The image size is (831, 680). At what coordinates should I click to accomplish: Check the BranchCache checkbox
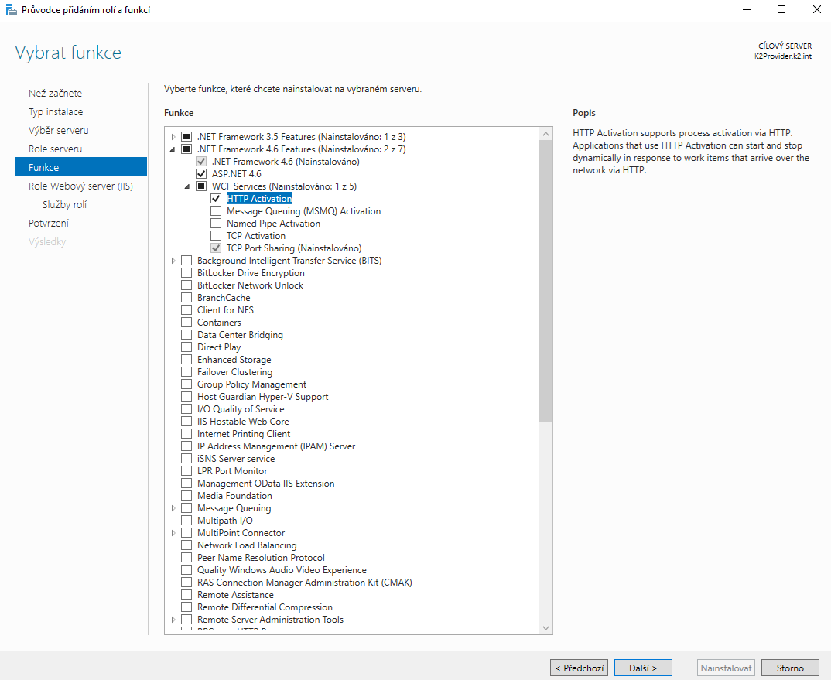tap(186, 298)
